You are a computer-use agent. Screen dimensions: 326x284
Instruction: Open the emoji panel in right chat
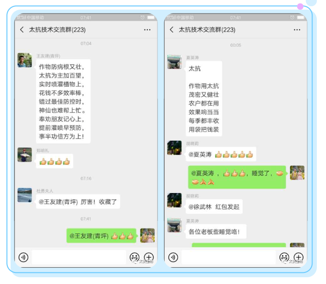point(284,257)
